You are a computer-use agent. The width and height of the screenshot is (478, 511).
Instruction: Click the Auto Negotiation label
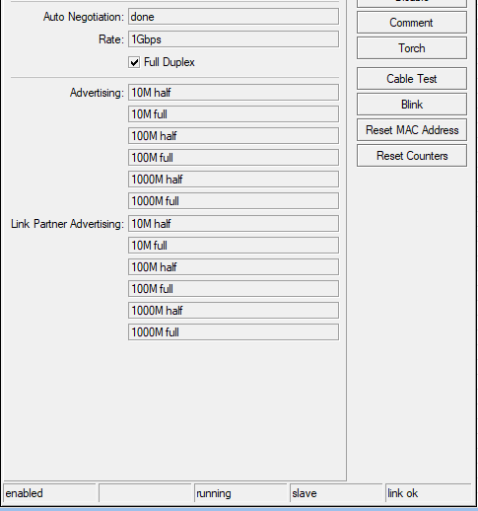coord(84,17)
